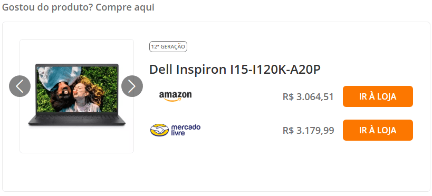The height and width of the screenshot is (196, 432).
Task: Click the Dell Inspiron I15-I120K-A20P title
Action: coord(235,70)
